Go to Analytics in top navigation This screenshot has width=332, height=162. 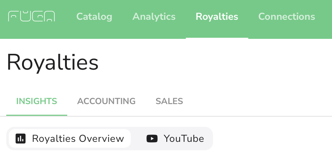[x=154, y=16]
